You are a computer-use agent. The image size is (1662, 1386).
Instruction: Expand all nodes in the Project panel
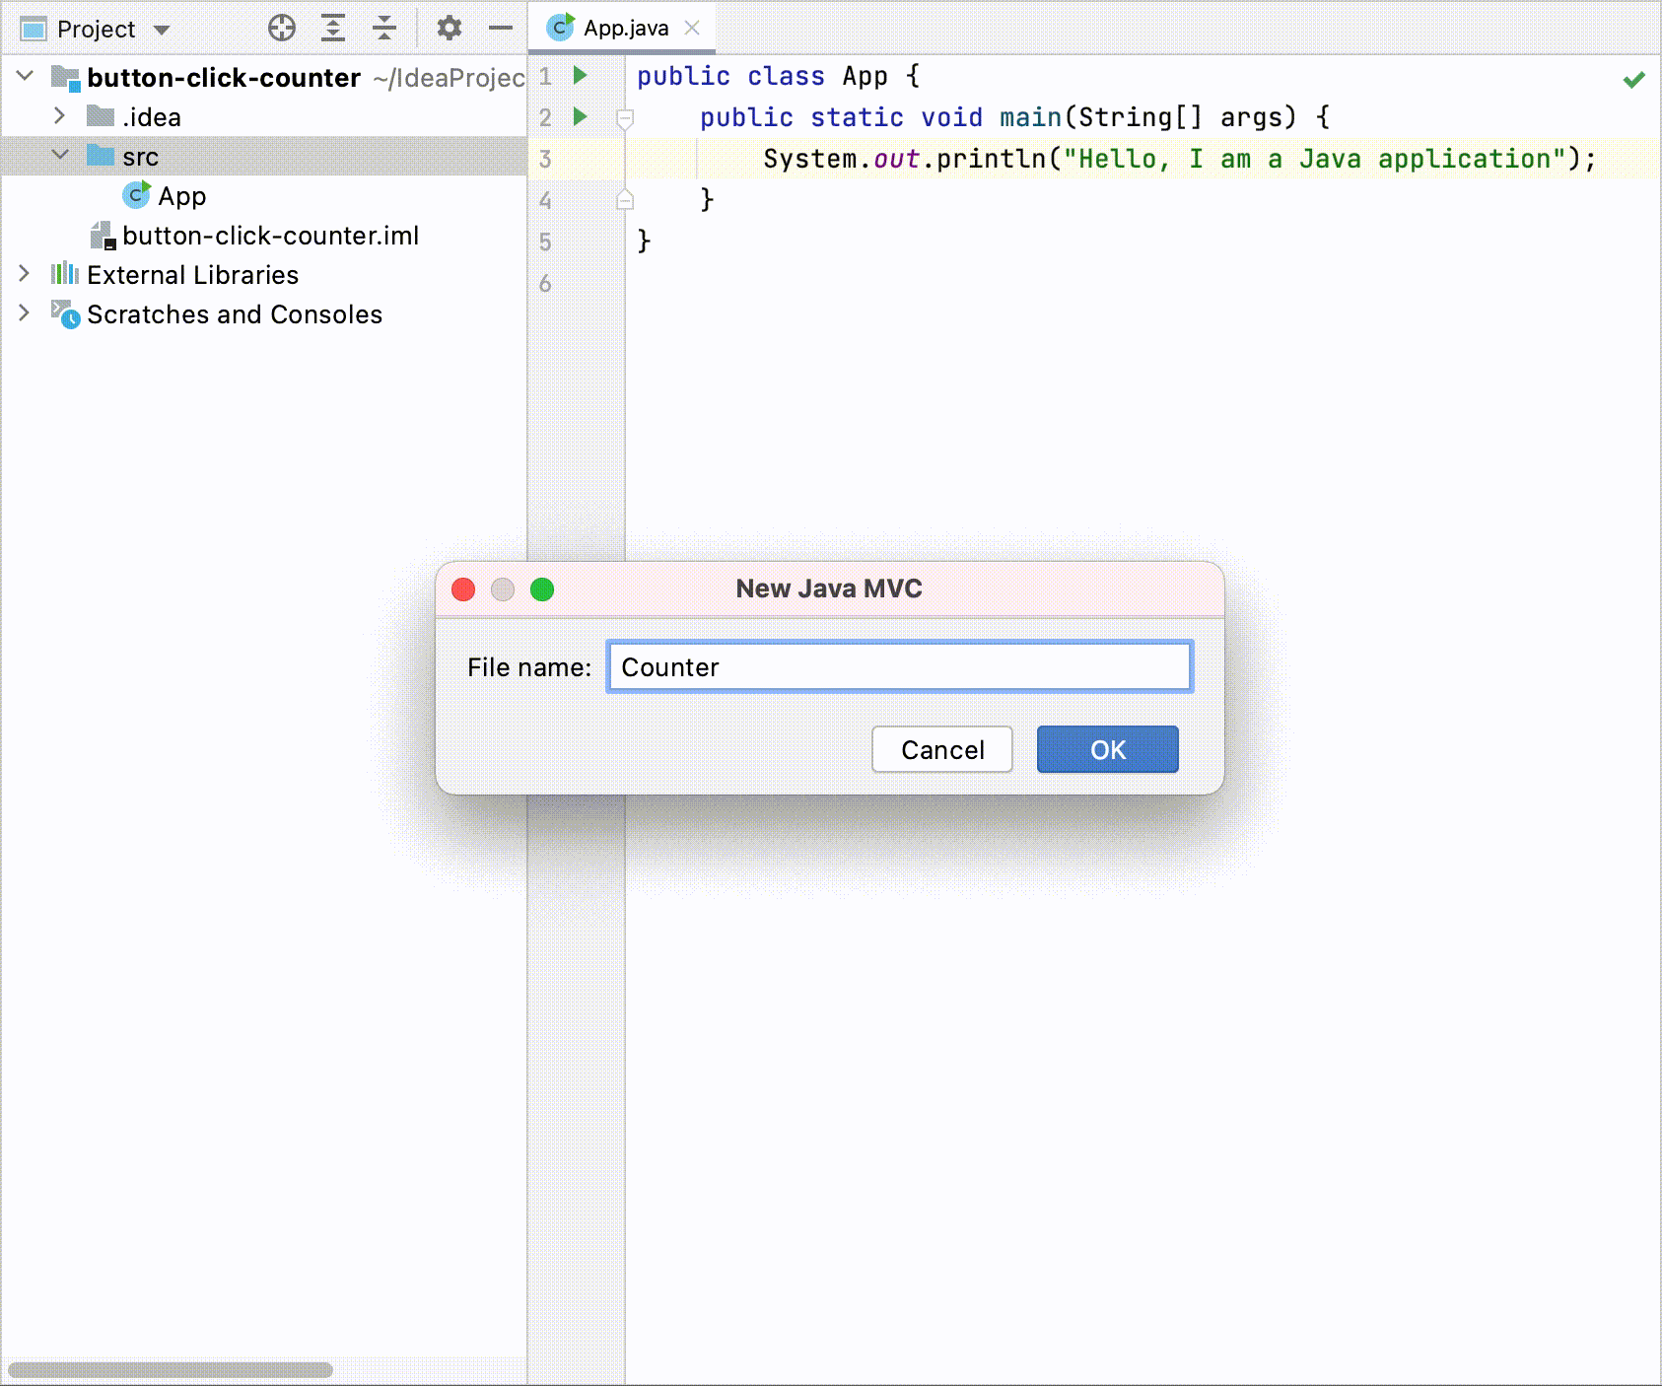tap(332, 28)
